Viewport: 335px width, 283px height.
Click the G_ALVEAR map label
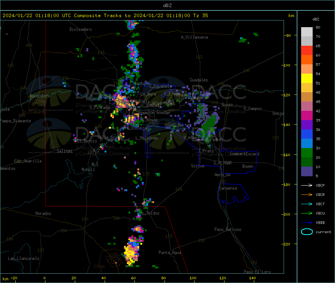click(x=223, y=163)
